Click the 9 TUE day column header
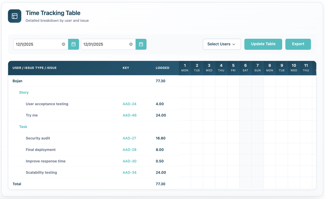 [x=282, y=68]
